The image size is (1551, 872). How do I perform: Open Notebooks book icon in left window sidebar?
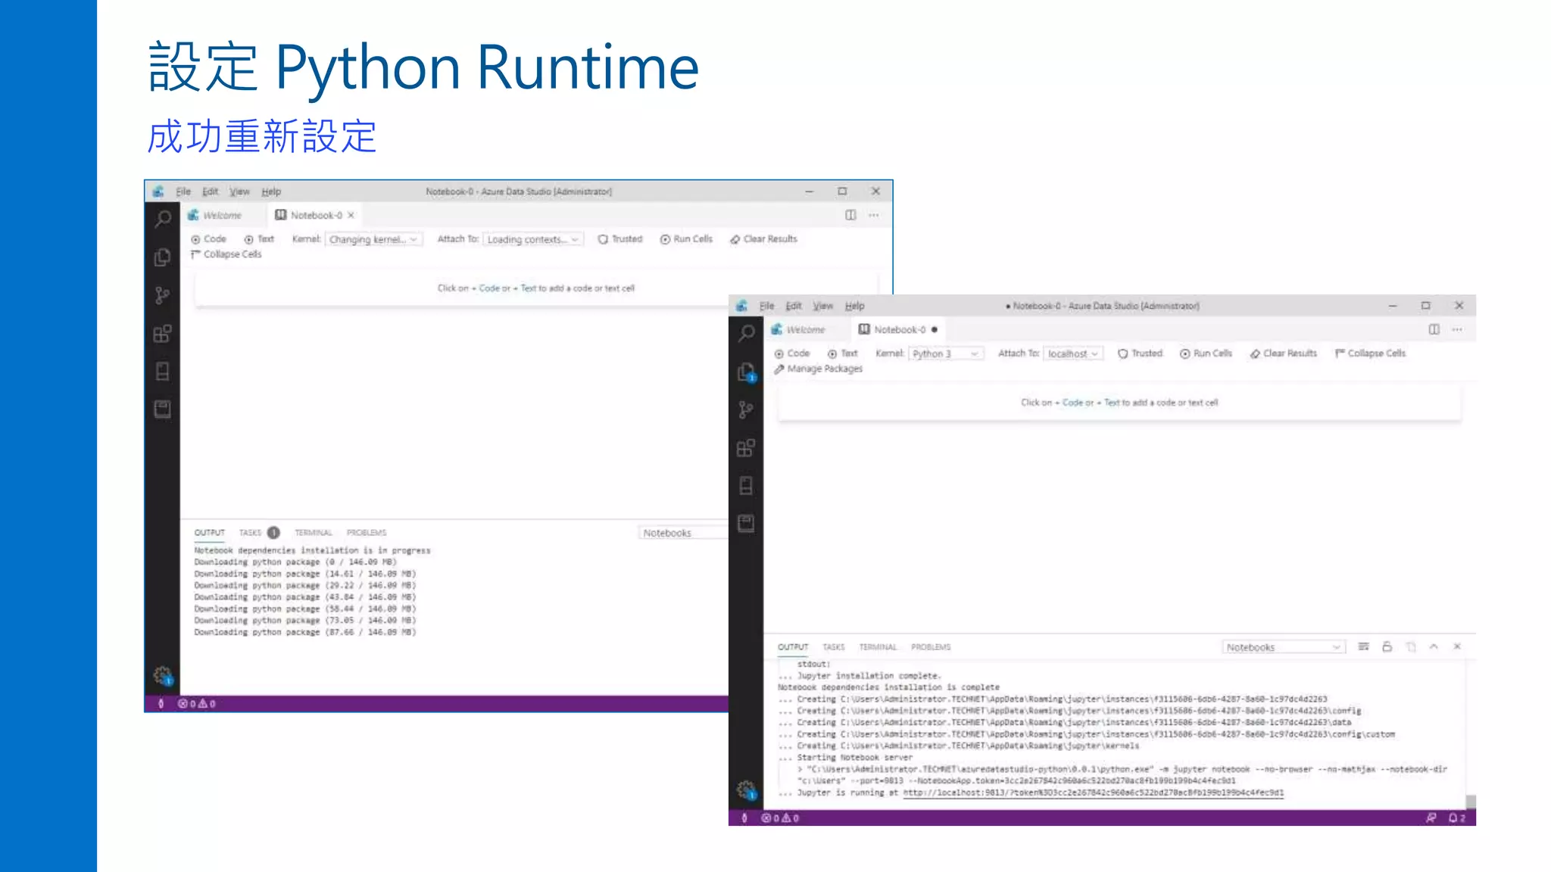pyautogui.click(x=162, y=410)
